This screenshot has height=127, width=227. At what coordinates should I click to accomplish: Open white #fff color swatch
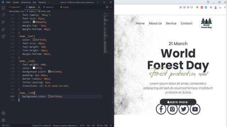[34, 68]
